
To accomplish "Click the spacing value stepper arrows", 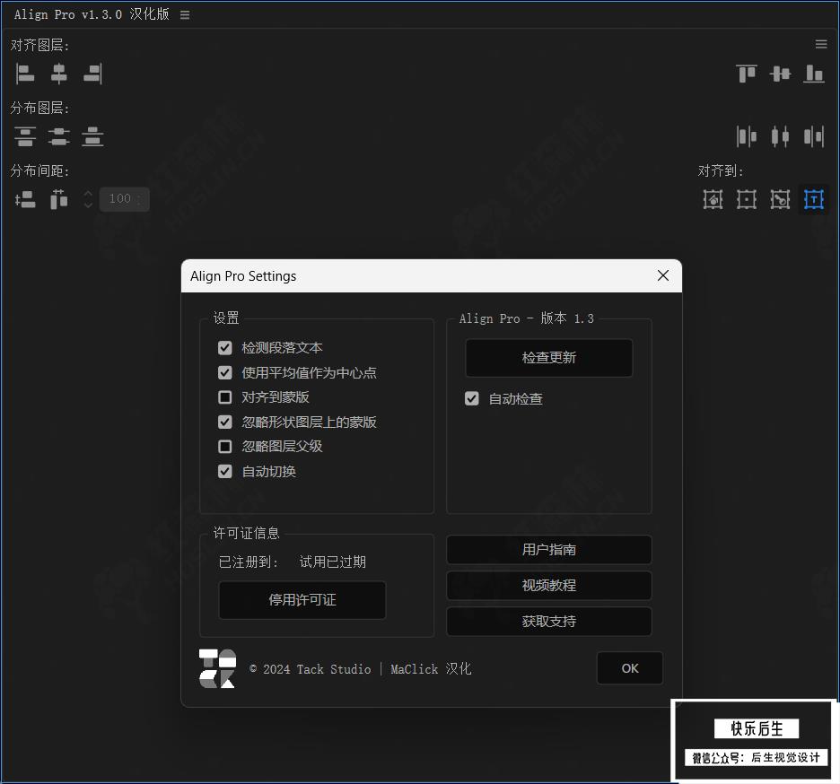I will [88, 199].
